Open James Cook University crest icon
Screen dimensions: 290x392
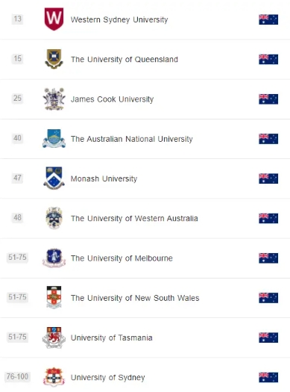54,99
